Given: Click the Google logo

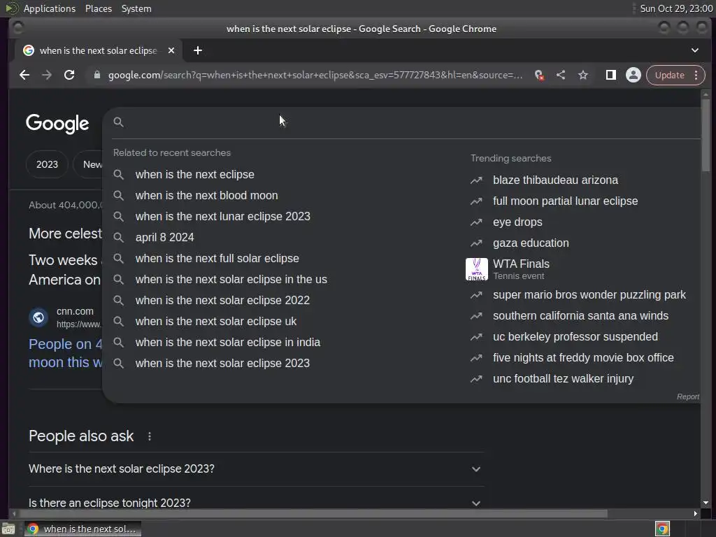Looking at the screenshot, I should pyautogui.click(x=57, y=123).
